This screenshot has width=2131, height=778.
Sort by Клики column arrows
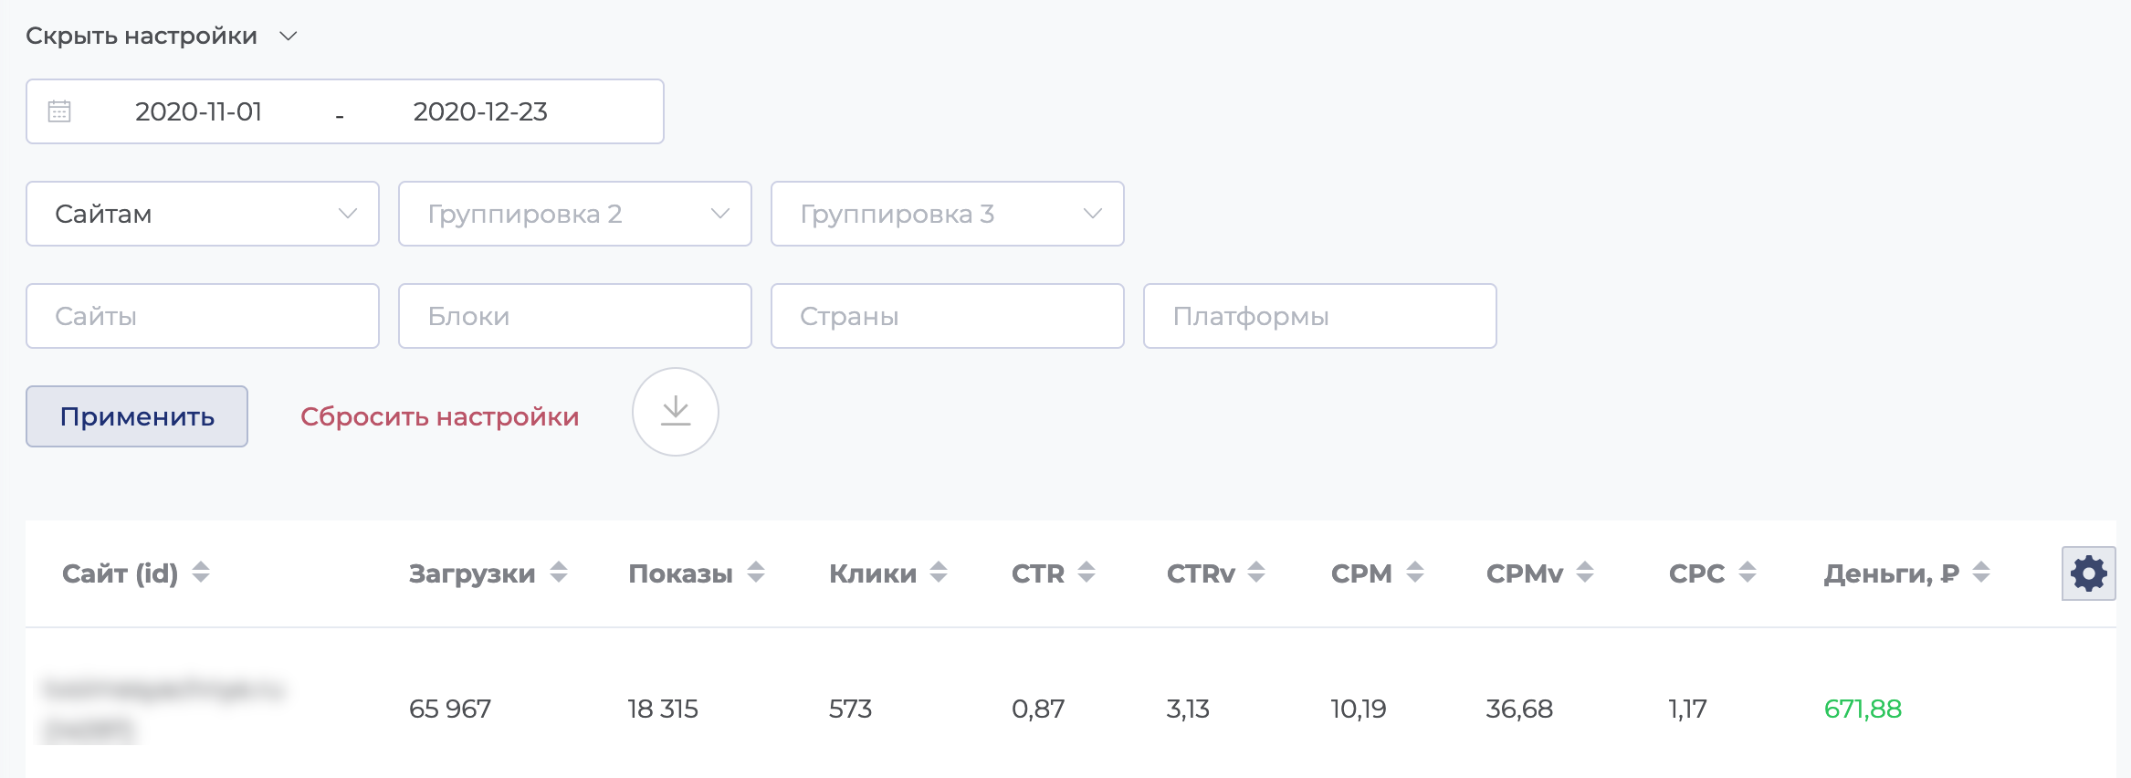click(x=939, y=573)
